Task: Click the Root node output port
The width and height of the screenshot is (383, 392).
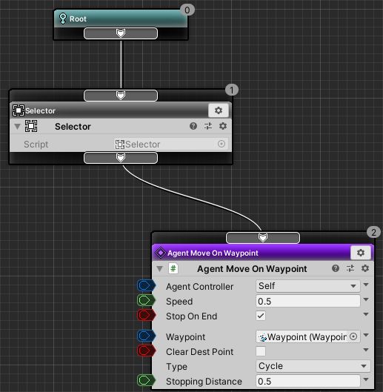Action: 121,33
